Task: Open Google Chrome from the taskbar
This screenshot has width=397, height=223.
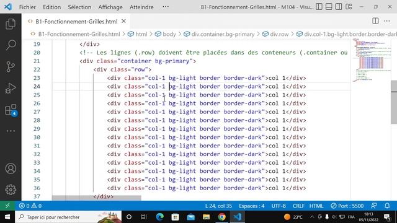Action: pos(221,217)
